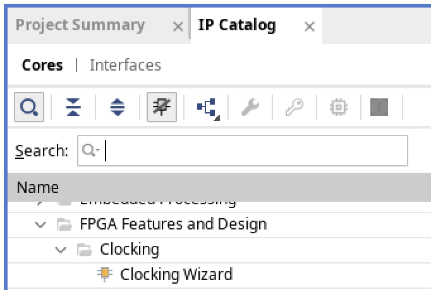Select the IP Catalog tab

(x=237, y=25)
